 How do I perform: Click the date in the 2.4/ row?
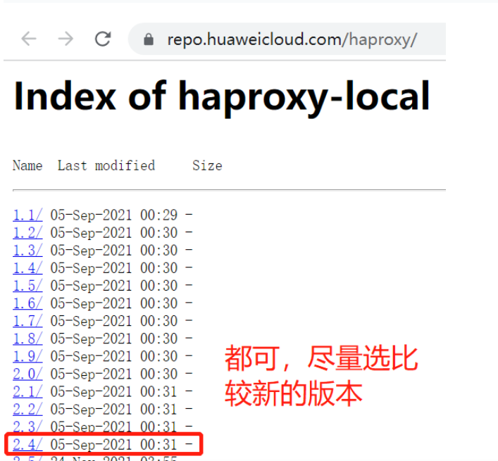pos(91,445)
